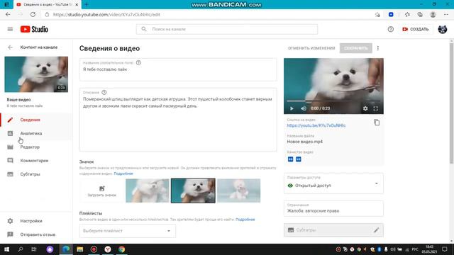Screen dimensions: 454x255
Task: Click the title help question icon
Action: [x=138, y=62]
